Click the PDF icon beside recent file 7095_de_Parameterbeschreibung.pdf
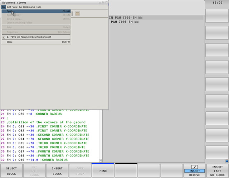Screen dimensions: 229x178 (x=4, y=37)
